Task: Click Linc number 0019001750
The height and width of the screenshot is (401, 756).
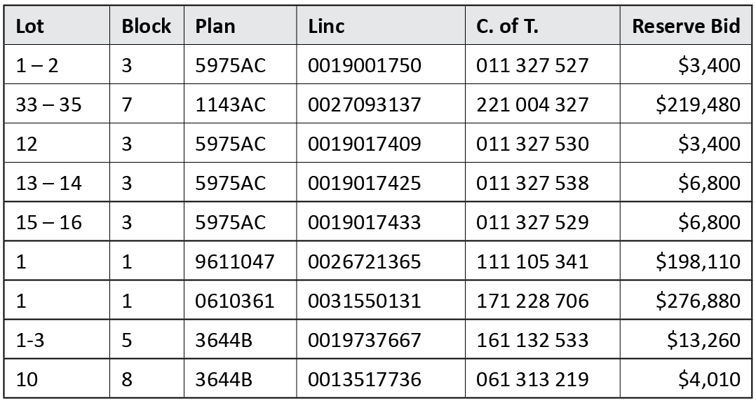Action: [x=365, y=65]
